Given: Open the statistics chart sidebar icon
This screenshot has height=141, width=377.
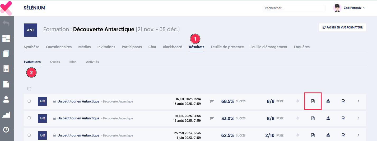Looking at the screenshot, I should (x=6, y=115).
